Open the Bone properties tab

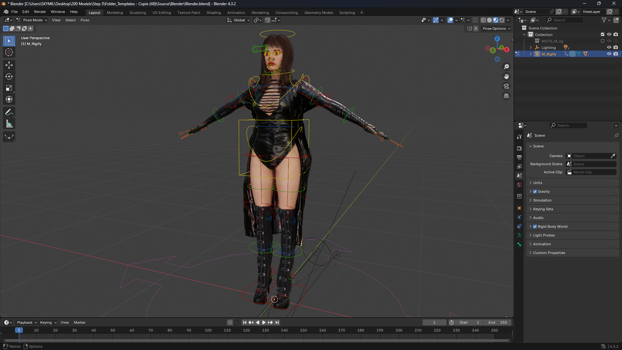click(x=519, y=244)
